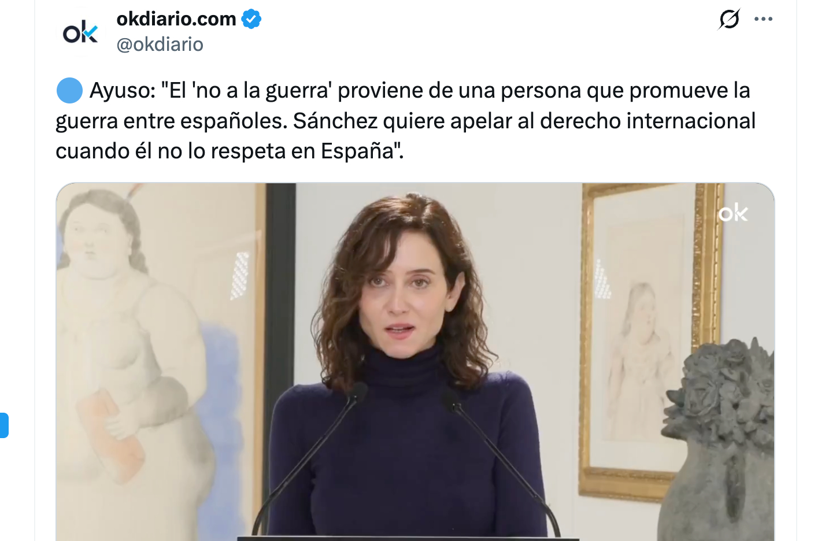Click the okdiario profile avatar logo
The height and width of the screenshot is (541, 814).
coord(80,32)
